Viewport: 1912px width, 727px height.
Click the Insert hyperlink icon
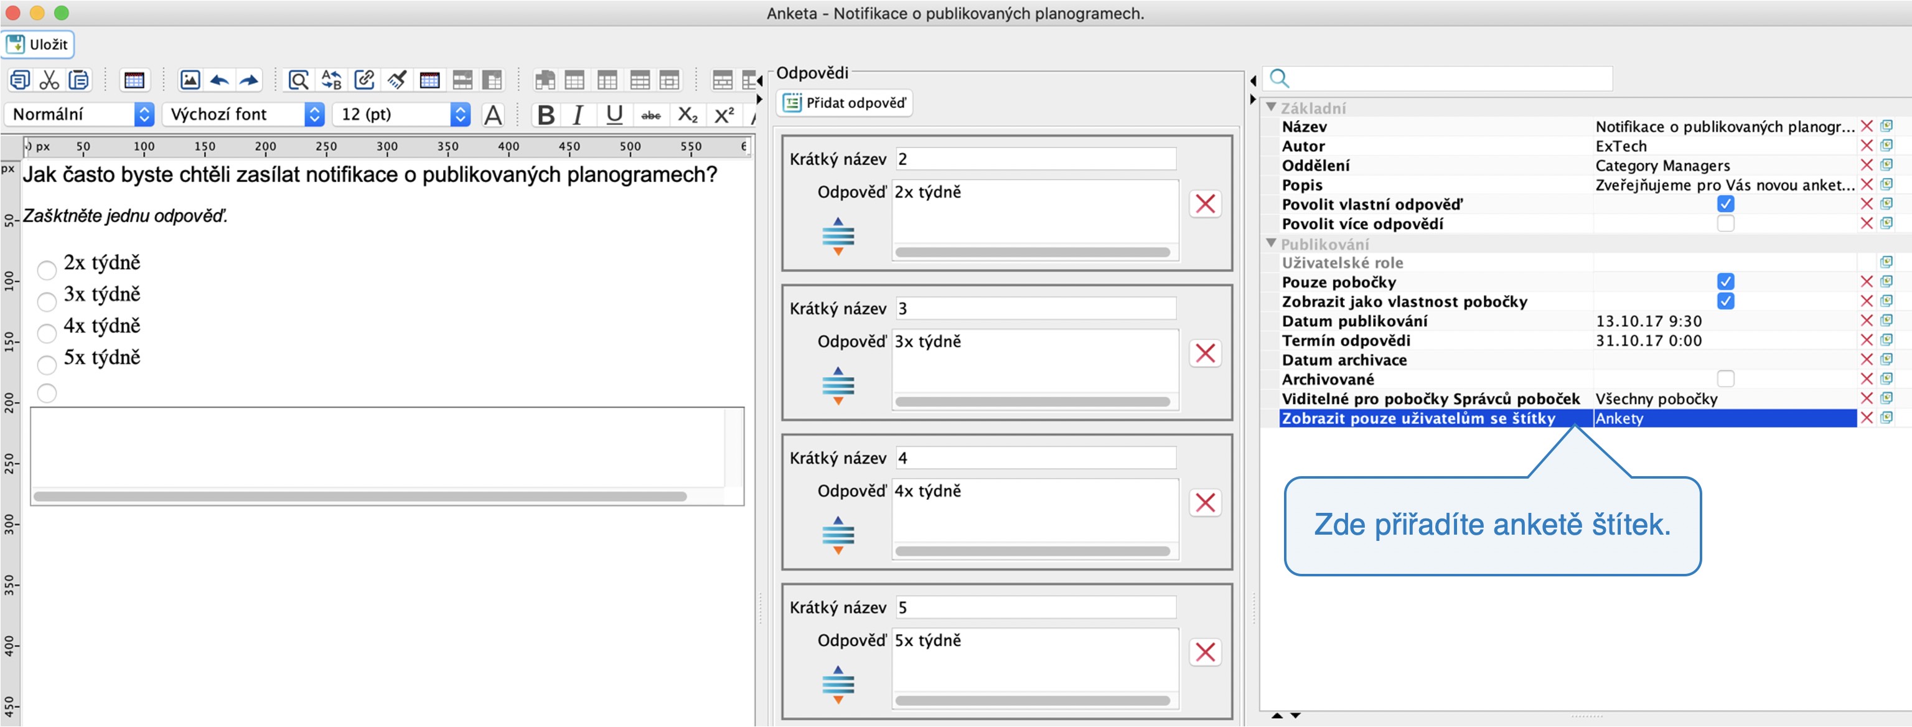pyautogui.click(x=363, y=80)
